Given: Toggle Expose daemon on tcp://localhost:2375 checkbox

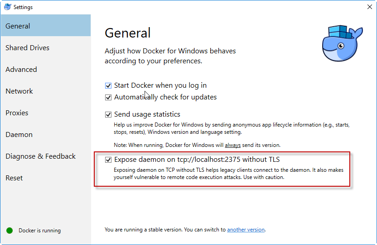Looking at the screenshot, I should (x=108, y=160).
